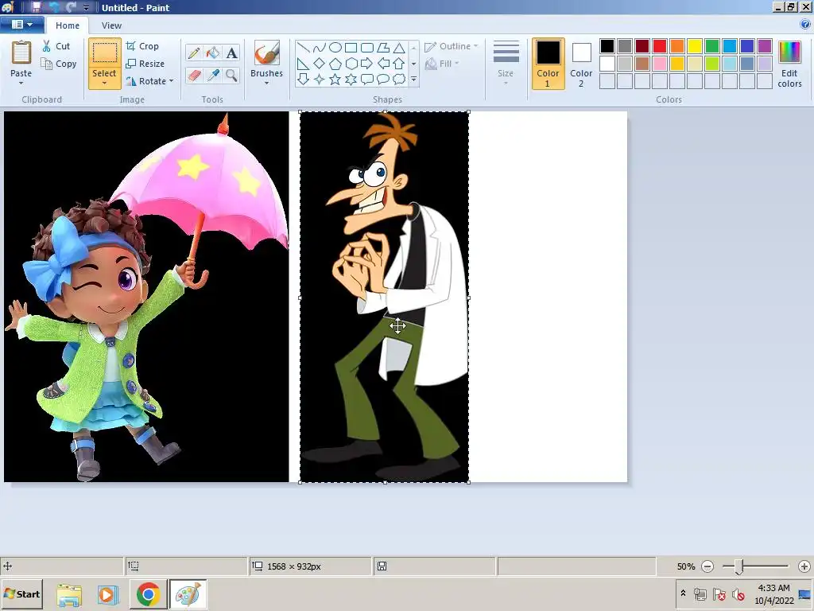Screen dimensions: 814x611
Task: Click the zoom out minus button
Action: click(707, 566)
